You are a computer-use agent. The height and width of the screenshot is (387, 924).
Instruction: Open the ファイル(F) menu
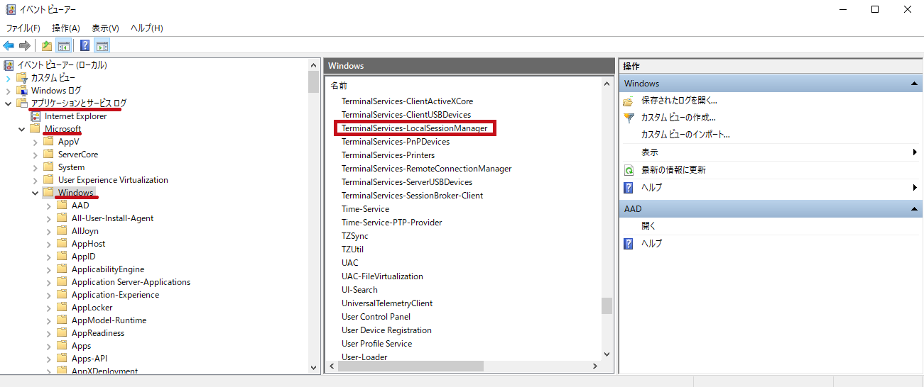click(23, 28)
